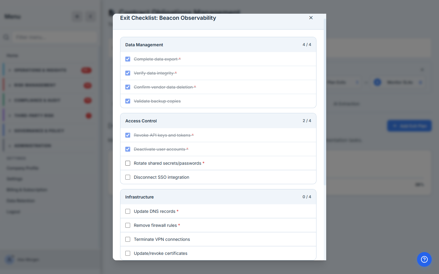The image size is (439, 274).
Task: Check the Update DNS records checkbox
Action: coord(128,211)
